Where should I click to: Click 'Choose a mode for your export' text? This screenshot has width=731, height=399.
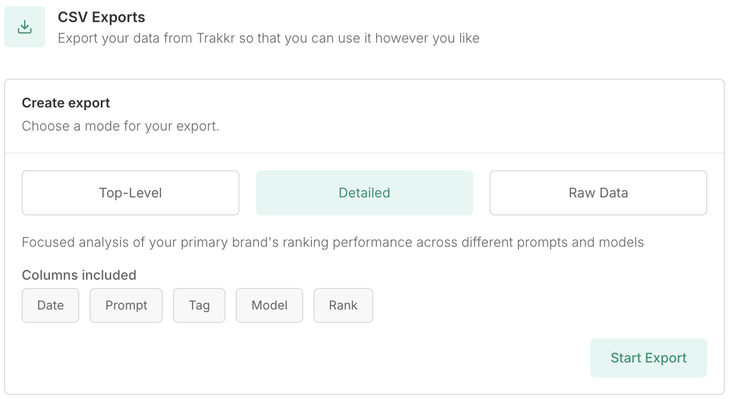120,126
